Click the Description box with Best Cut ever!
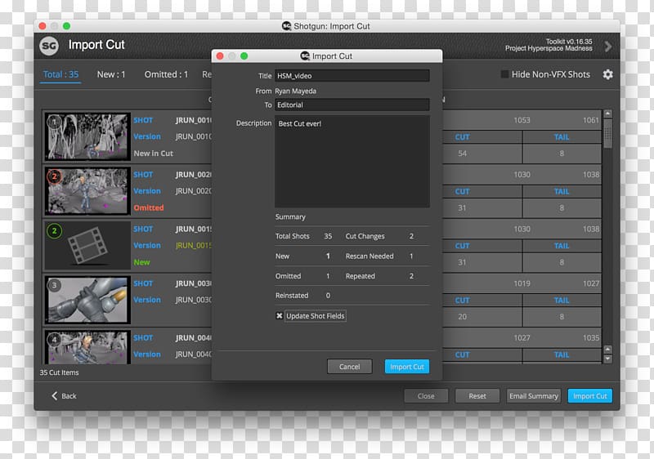 coord(352,162)
